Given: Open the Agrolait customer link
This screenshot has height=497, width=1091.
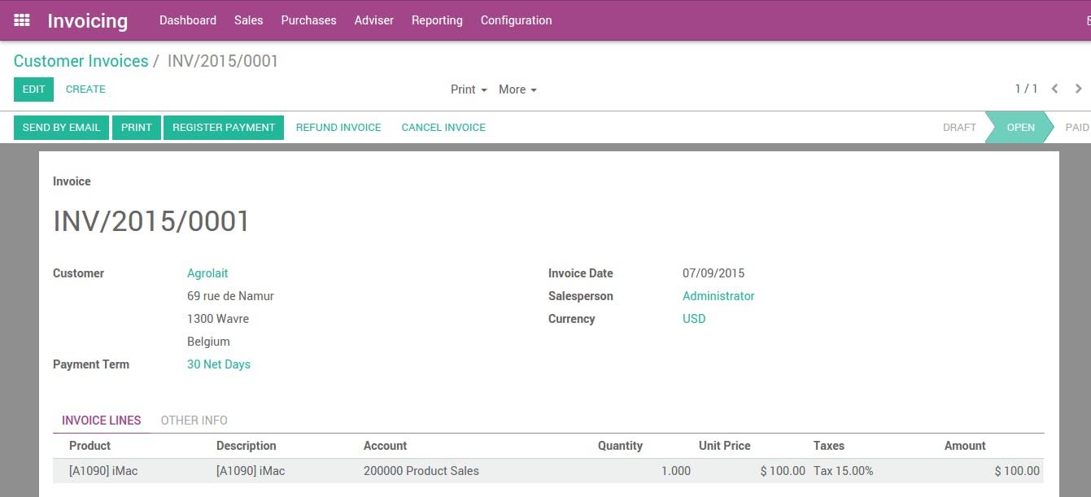Looking at the screenshot, I should 207,272.
